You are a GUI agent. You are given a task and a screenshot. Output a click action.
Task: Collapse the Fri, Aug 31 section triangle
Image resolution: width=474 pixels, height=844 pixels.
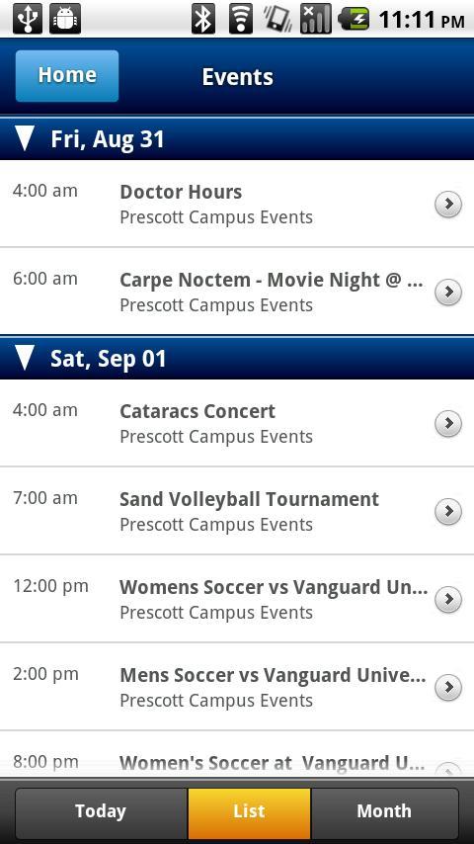coord(25,138)
